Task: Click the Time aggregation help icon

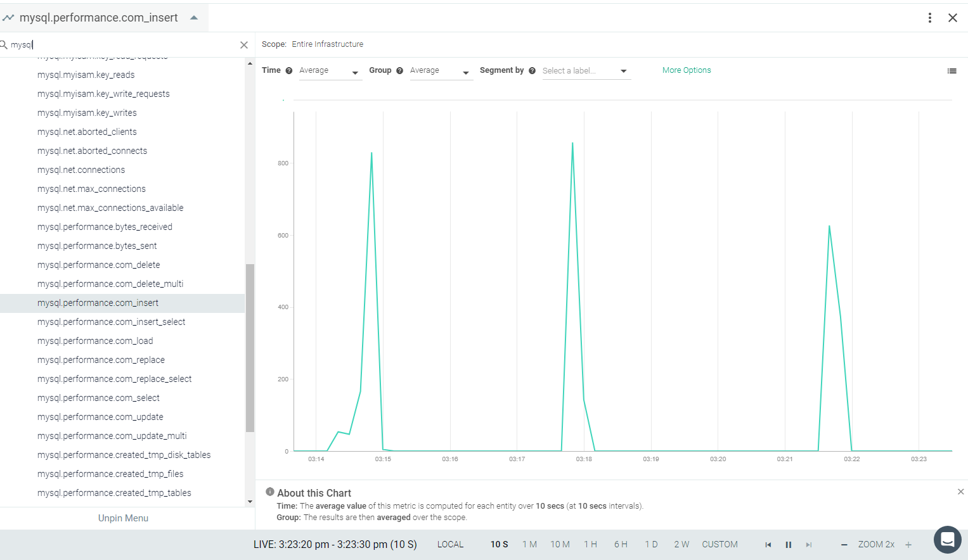Action: point(289,71)
